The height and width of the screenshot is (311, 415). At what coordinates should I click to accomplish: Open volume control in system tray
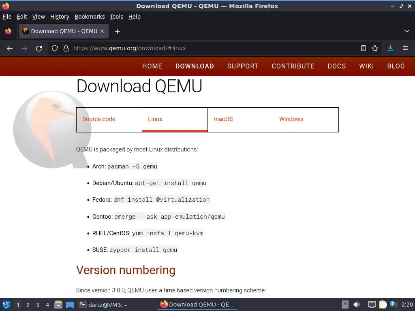click(x=357, y=305)
